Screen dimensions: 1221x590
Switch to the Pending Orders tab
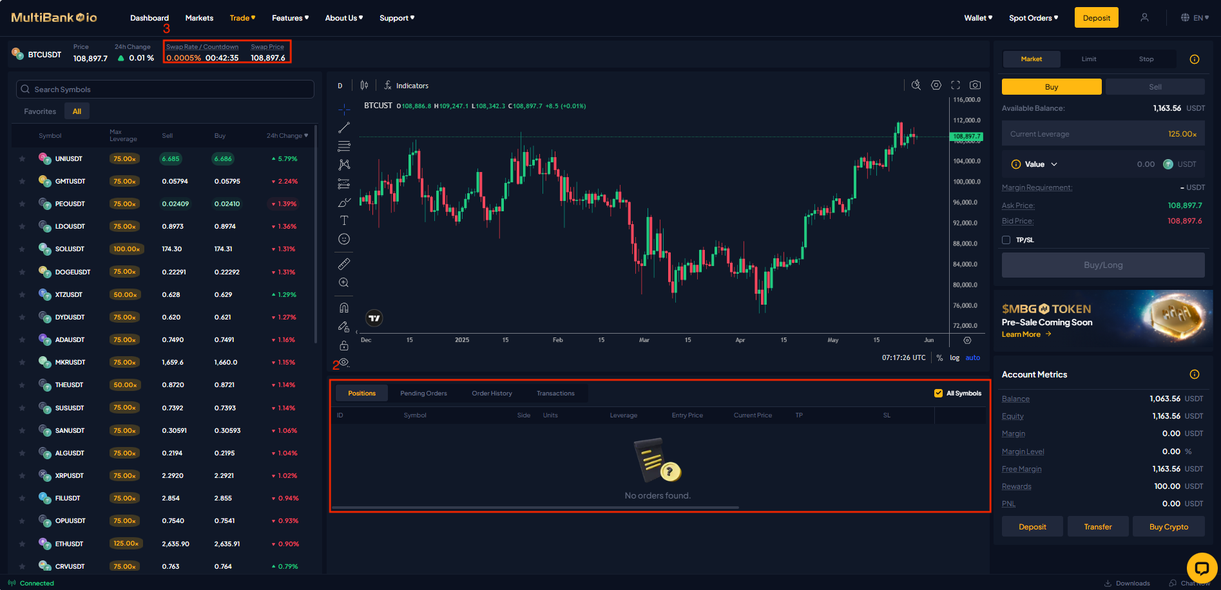[423, 393]
